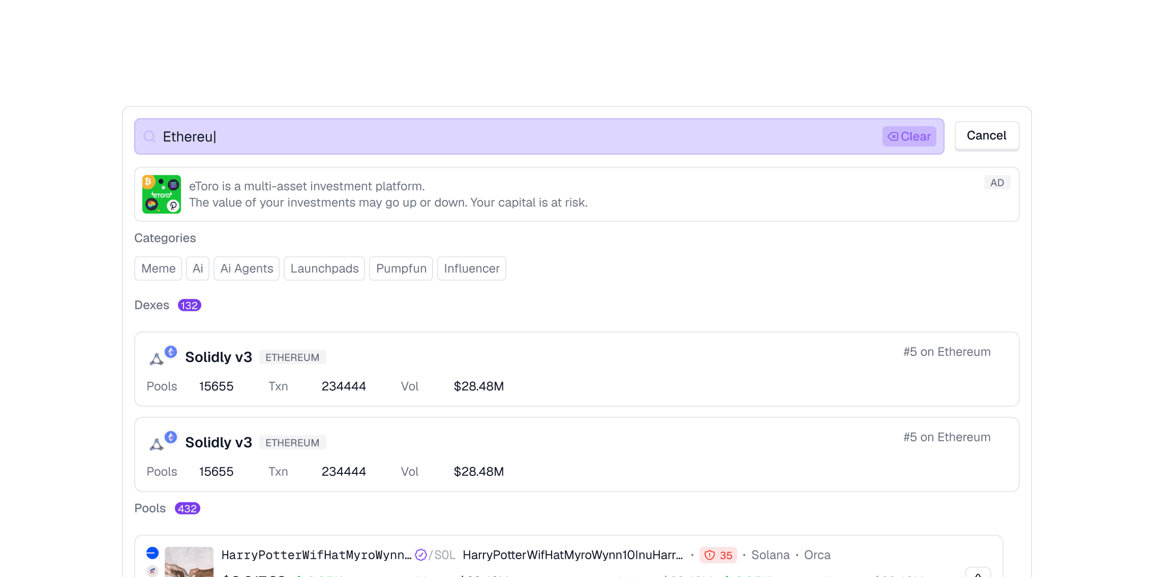
Task: Click the AD badge
Action: [997, 183]
